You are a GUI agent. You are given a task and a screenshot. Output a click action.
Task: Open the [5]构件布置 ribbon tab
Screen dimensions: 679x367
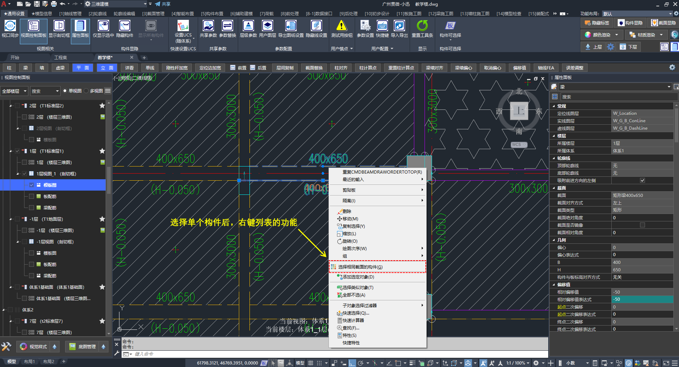212,13
